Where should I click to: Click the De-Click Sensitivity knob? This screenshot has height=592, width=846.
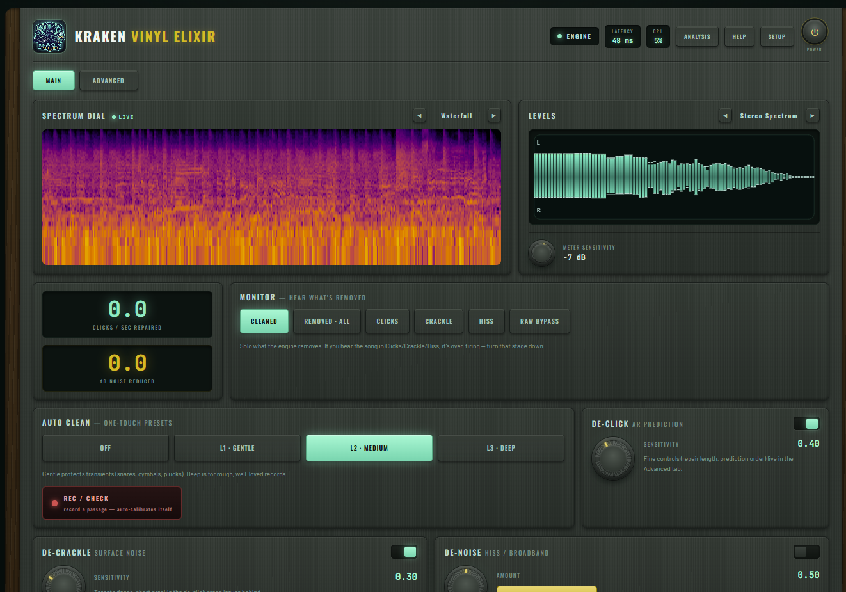(x=613, y=458)
